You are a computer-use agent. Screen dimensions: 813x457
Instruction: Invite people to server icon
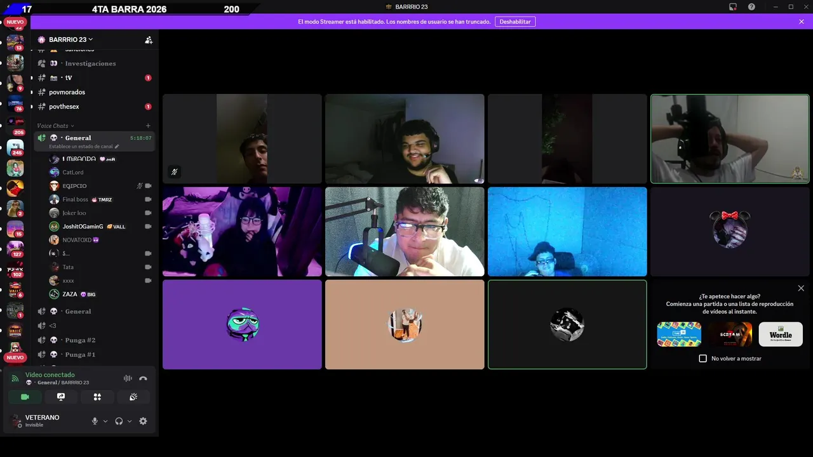tap(149, 39)
